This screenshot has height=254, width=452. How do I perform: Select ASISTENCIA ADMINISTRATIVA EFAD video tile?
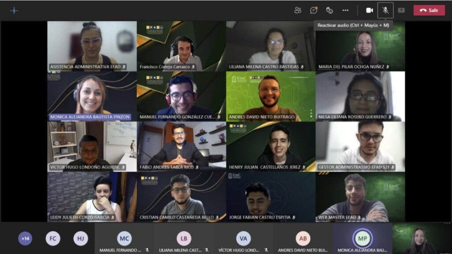tap(92, 46)
